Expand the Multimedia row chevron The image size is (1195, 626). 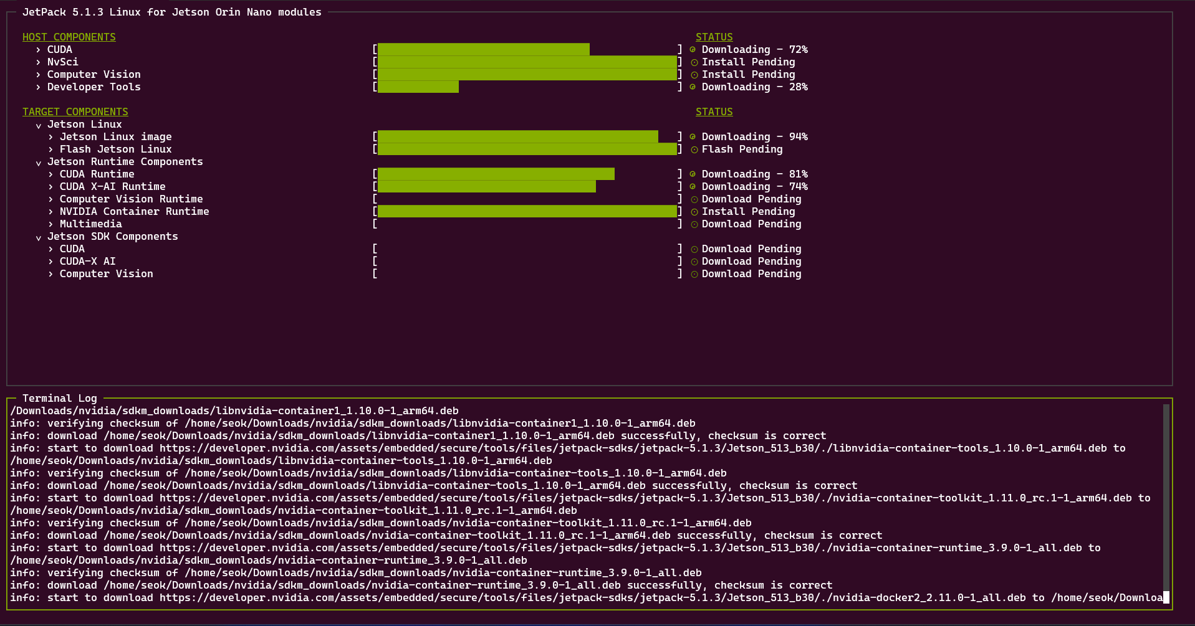[50, 224]
